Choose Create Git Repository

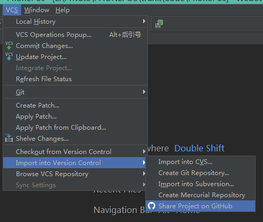tap(201, 173)
